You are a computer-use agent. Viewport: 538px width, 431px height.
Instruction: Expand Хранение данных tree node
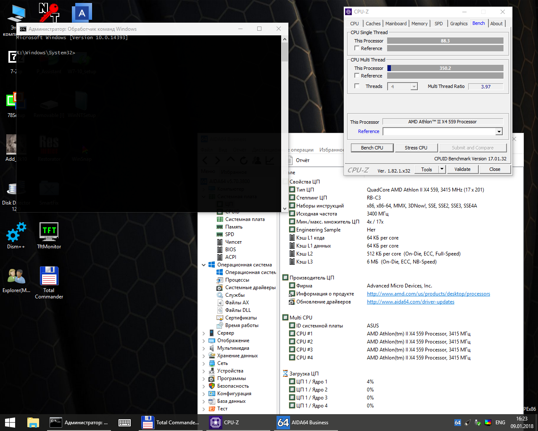tap(204, 356)
